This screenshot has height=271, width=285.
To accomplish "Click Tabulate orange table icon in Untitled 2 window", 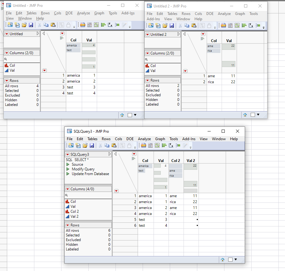I will (x=224, y=26).
